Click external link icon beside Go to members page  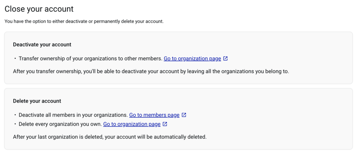[x=184, y=115]
